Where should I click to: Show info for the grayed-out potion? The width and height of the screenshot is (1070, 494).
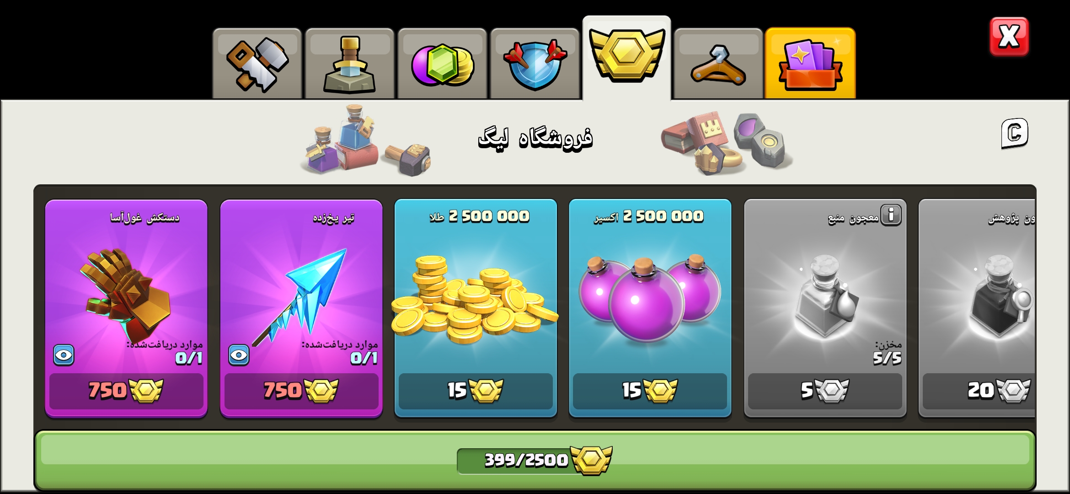click(x=891, y=215)
